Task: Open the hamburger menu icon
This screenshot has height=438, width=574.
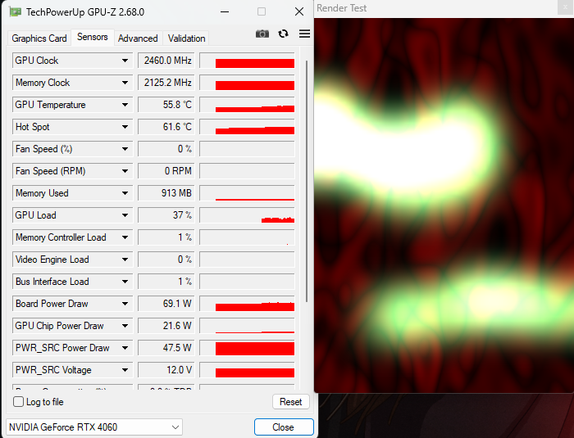Action: (x=304, y=34)
